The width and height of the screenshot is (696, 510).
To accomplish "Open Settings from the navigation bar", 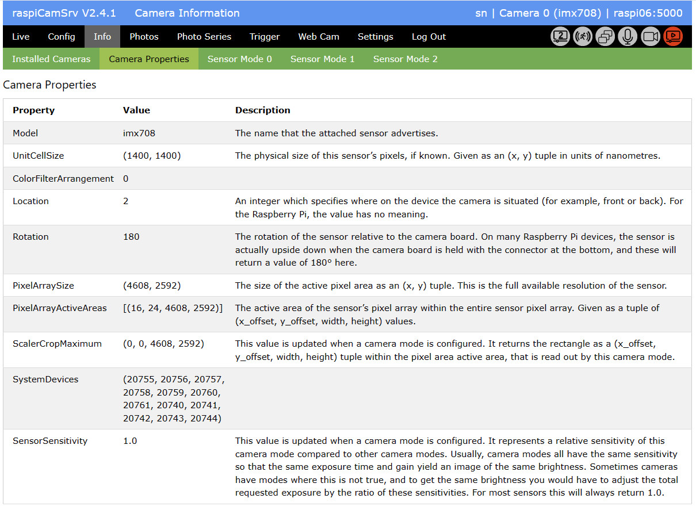I will tap(376, 37).
